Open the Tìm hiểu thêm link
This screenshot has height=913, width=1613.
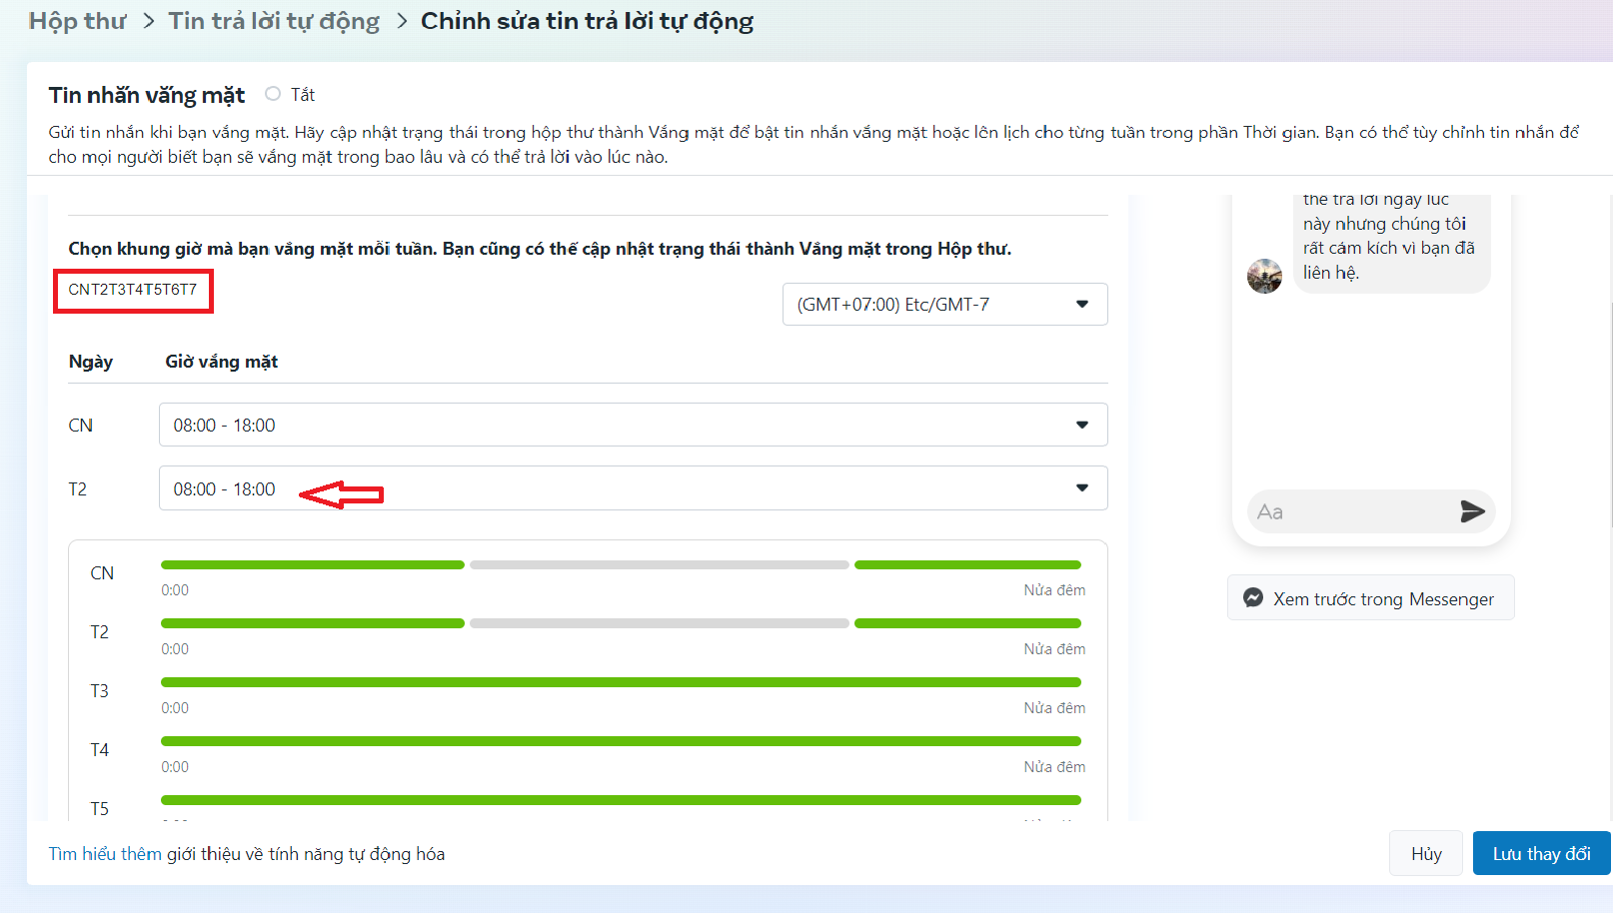[x=105, y=854]
